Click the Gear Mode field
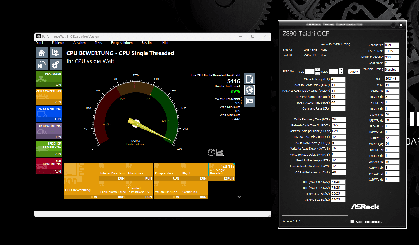This screenshot has height=245, width=419. tap(392, 63)
